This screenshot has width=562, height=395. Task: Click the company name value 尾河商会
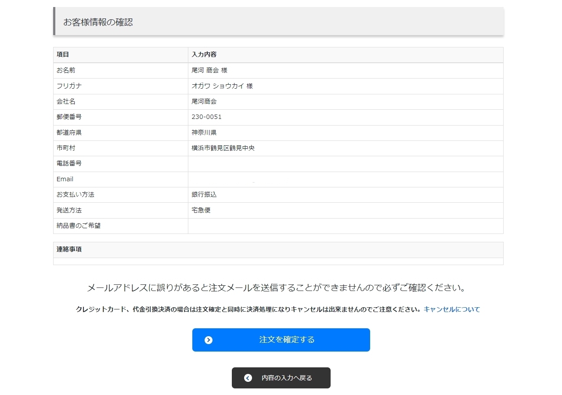click(204, 101)
